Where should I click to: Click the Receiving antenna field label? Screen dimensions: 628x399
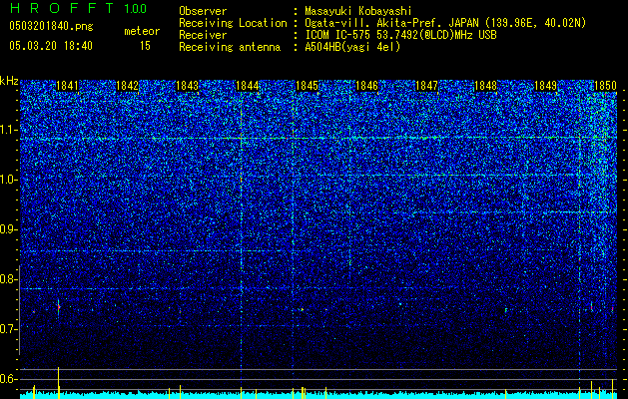click(x=230, y=47)
